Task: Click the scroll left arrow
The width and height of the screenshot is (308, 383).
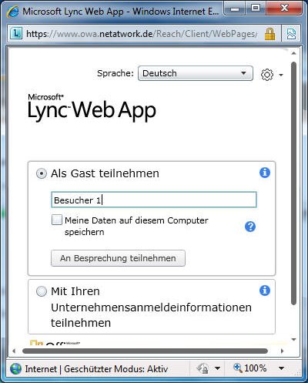Action: click(x=14, y=351)
